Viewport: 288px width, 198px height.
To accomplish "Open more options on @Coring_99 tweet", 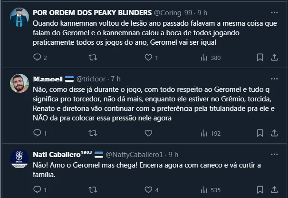I will click(274, 11).
